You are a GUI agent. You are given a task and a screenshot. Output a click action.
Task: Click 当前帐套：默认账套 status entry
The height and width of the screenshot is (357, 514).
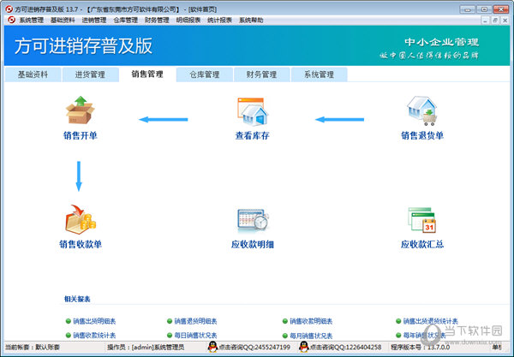(33, 347)
